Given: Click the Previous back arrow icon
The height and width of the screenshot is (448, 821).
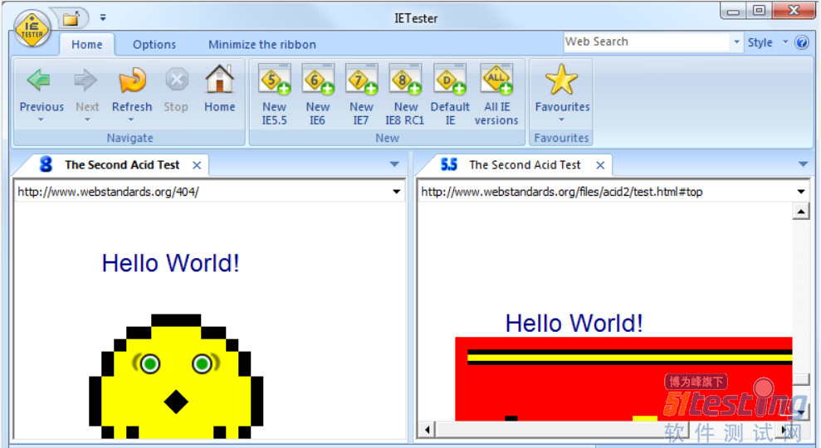Looking at the screenshot, I should (39, 80).
